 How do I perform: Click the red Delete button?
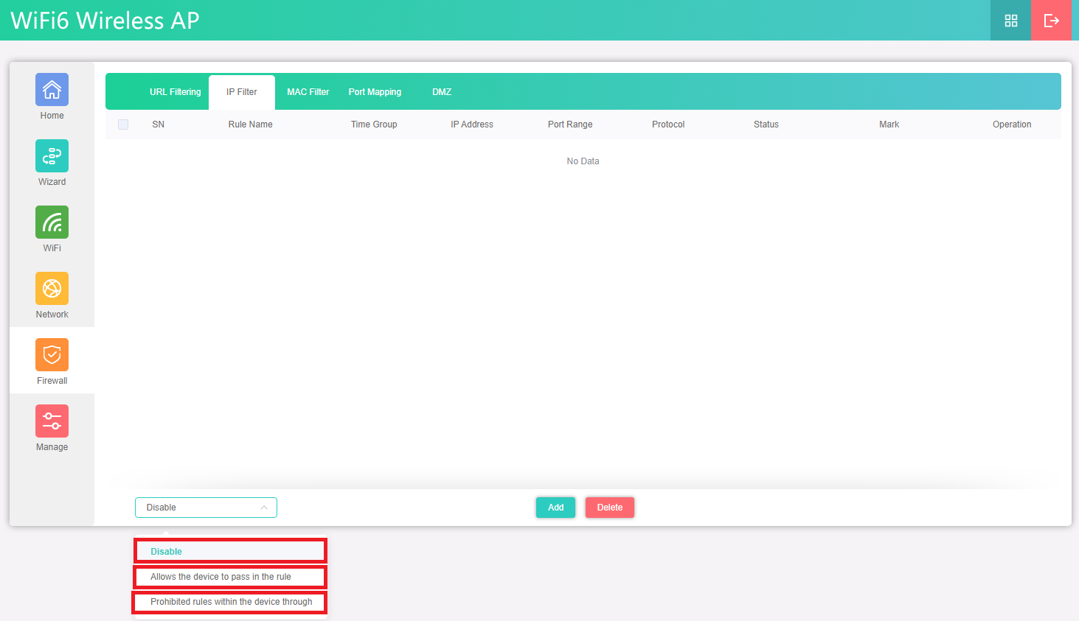pyautogui.click(x=609, y=508)
